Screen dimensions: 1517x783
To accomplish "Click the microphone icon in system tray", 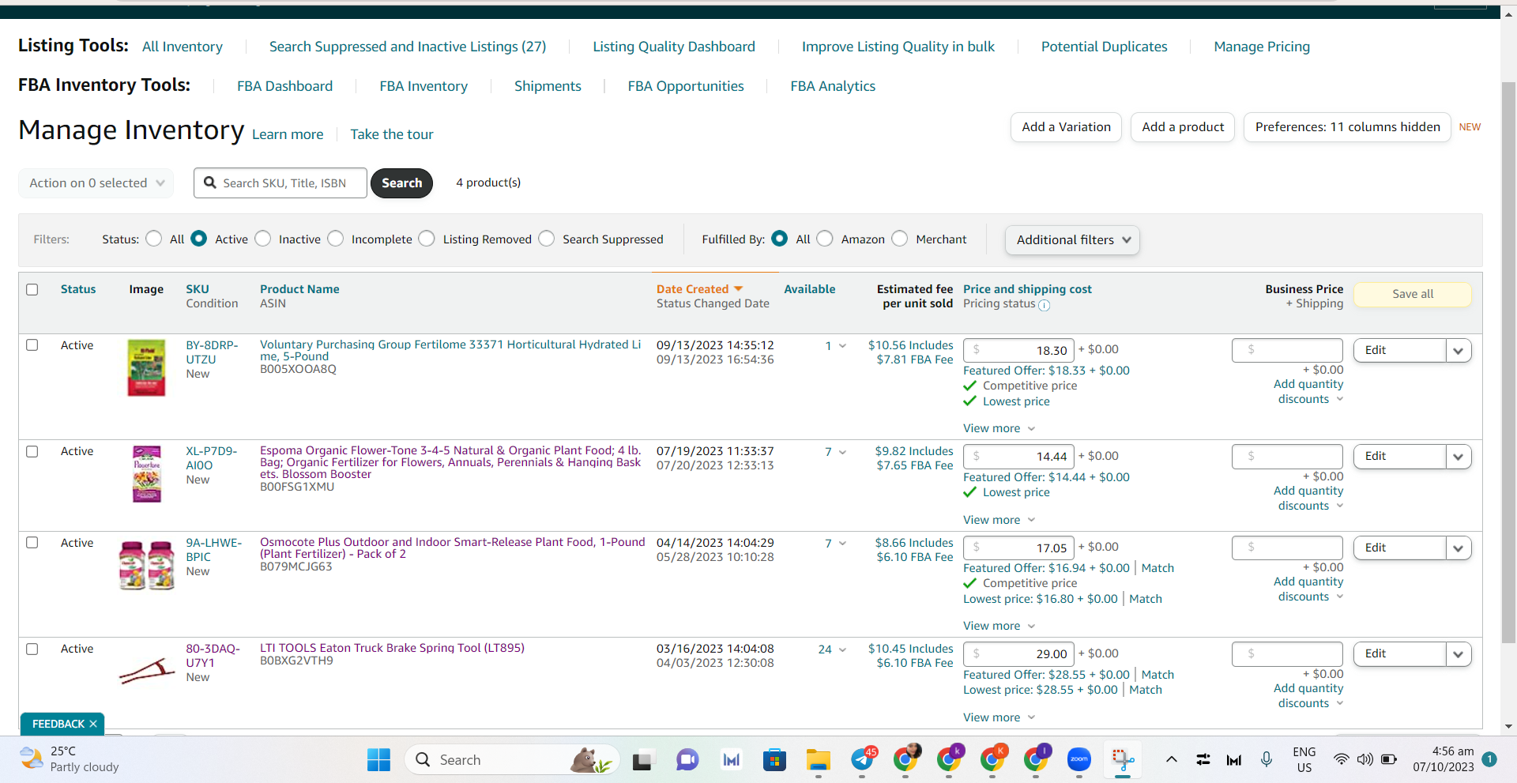I will coord(1267,760).
